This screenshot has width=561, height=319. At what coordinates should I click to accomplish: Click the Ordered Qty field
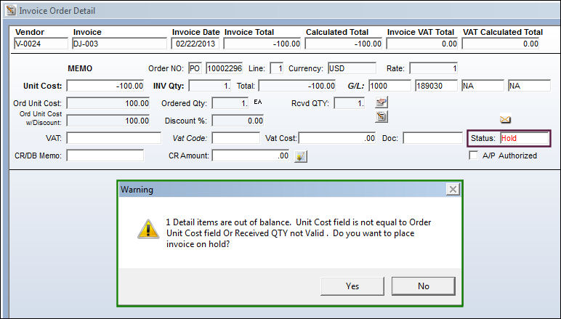pos(230,103)
